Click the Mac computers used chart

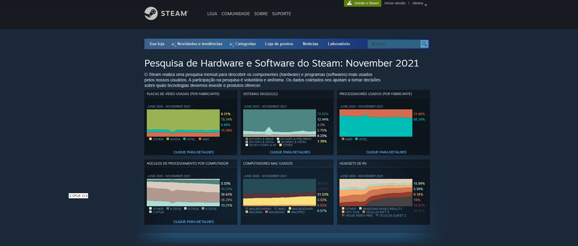280,193
